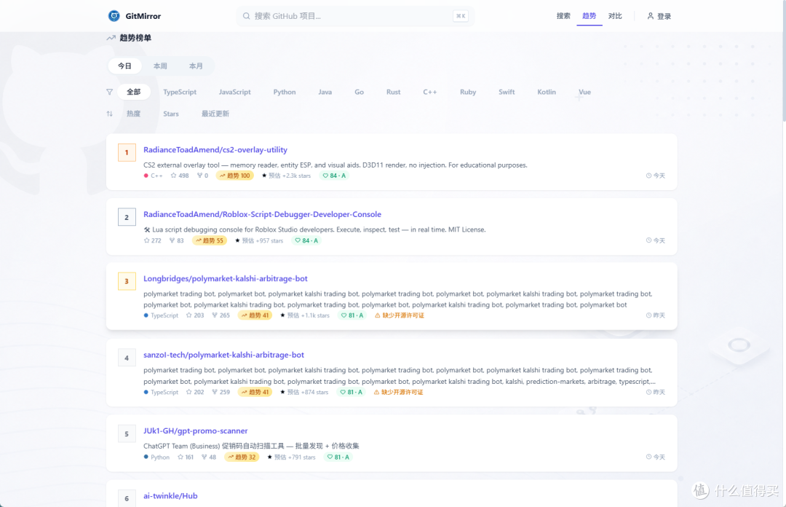
Task: Filter by JavaScript language
Action: pyautogui.click(x=234, y=92)
